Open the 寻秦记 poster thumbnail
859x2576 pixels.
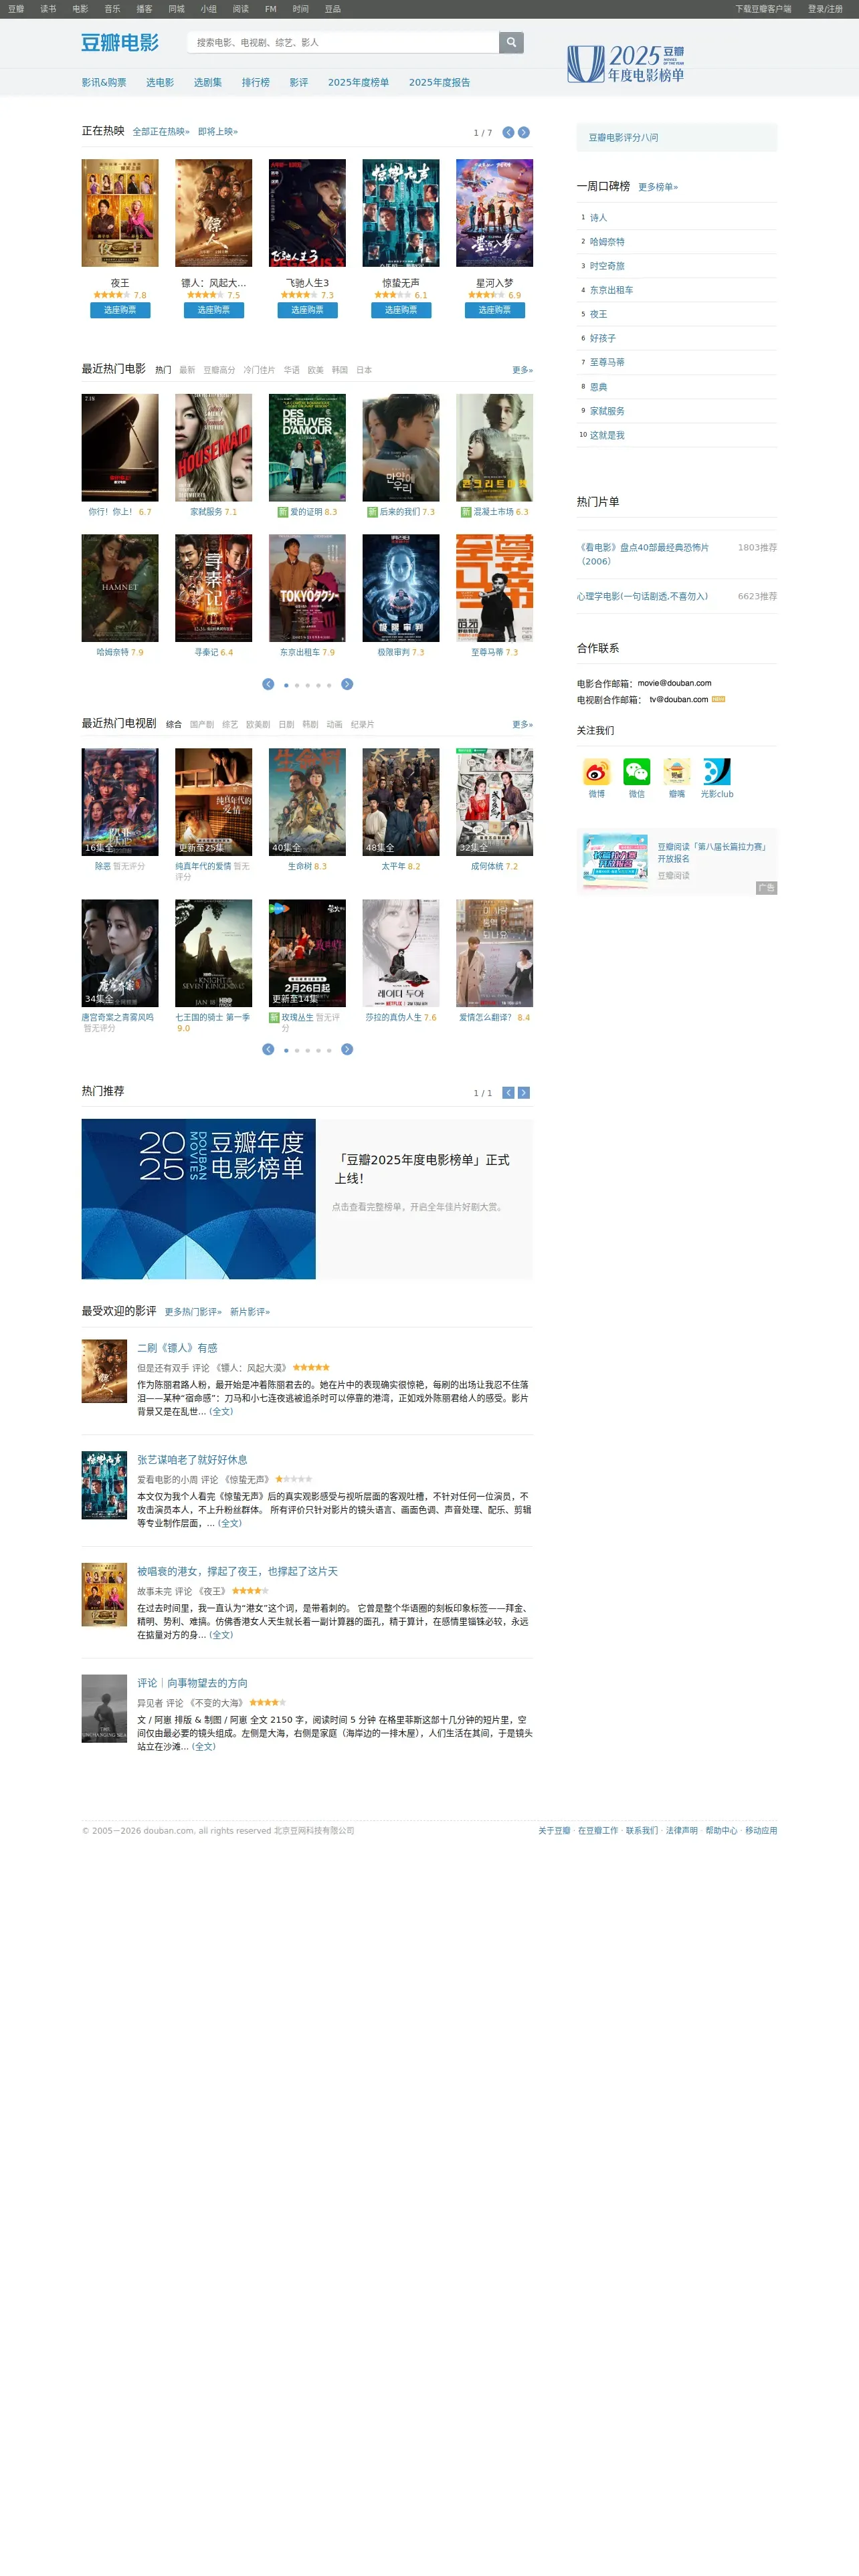[x=213, y=588]
